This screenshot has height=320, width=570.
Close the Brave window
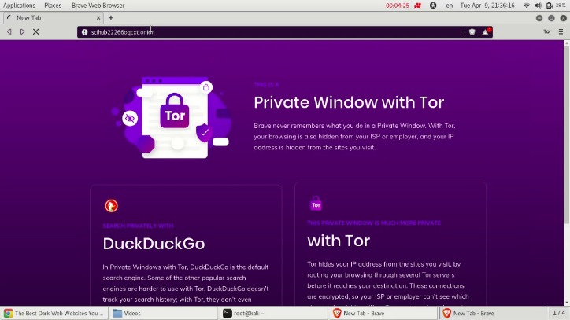[563, 18]
